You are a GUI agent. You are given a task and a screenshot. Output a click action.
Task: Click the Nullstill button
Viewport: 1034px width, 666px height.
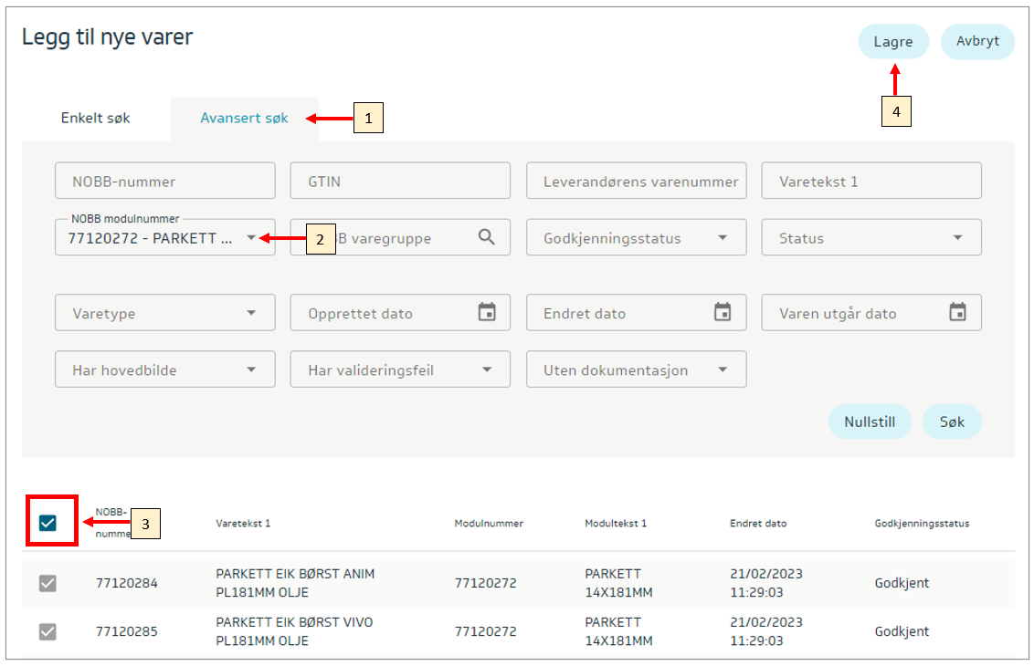(870, 422)
